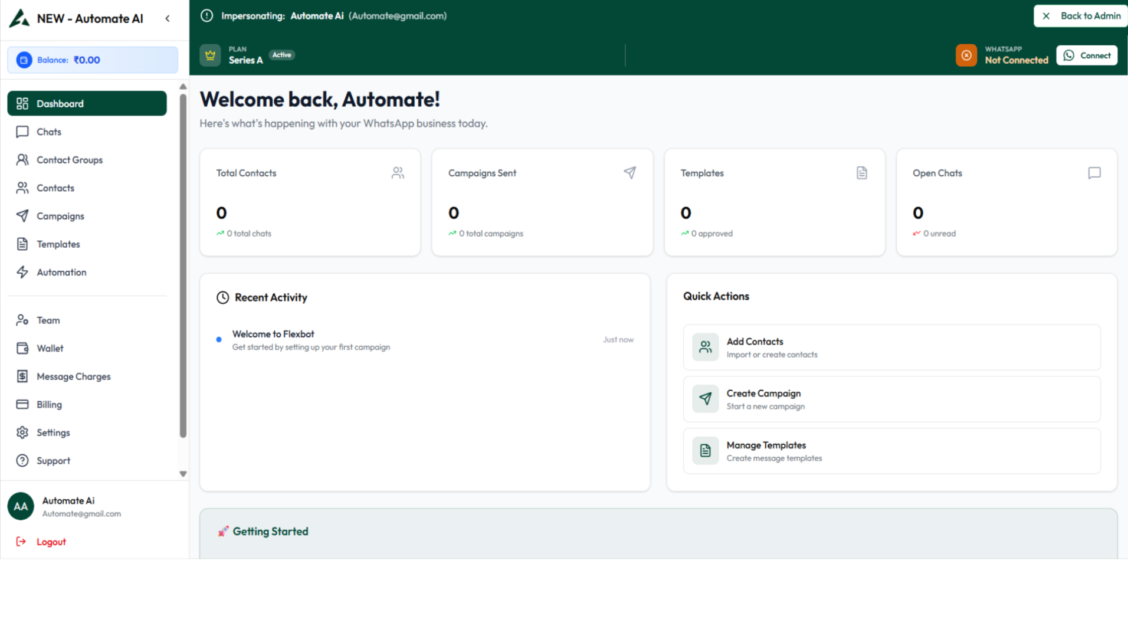Screen dimensions: 1128x636
Task: Click the Campaigns Sent paper plane icon
Action: [629, 173]
